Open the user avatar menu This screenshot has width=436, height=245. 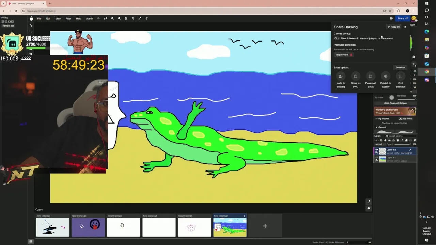(414, 18)
